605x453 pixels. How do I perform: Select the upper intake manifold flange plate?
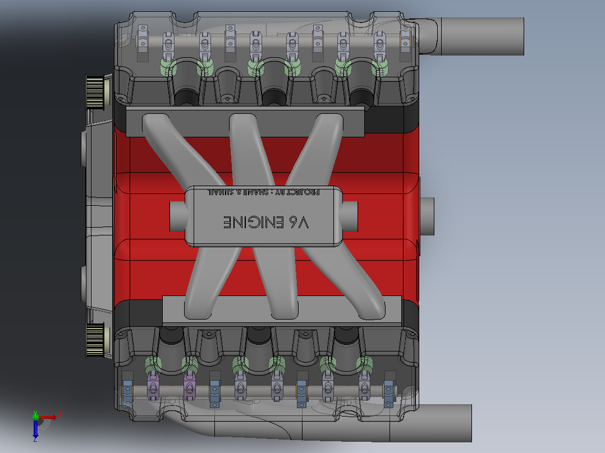[245, 122]
